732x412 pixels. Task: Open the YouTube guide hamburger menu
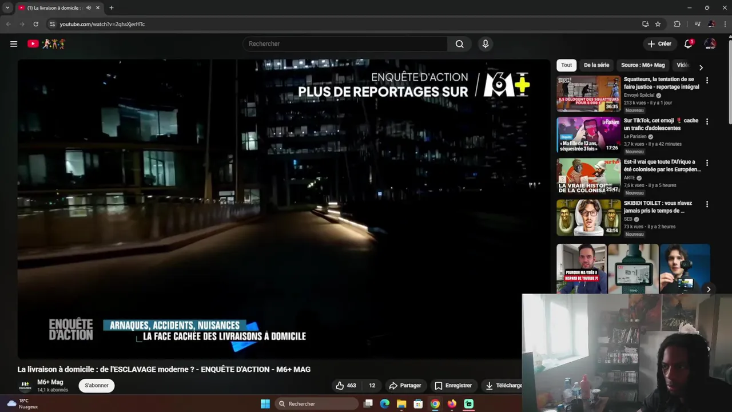tap(14, 43)
